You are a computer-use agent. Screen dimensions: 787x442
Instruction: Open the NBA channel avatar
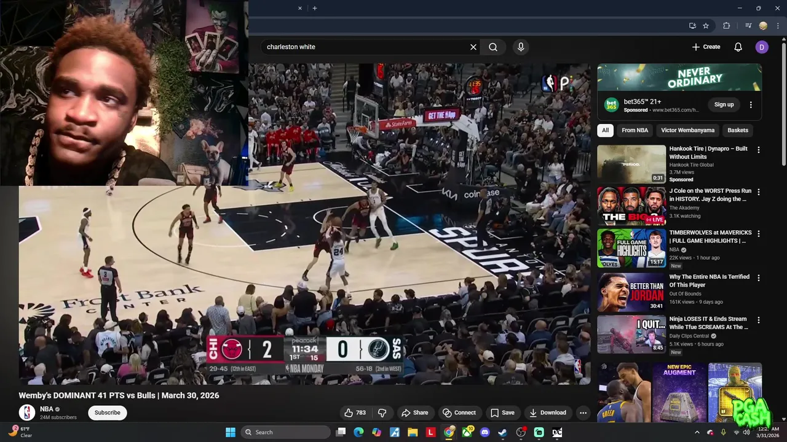coord(26,413)
